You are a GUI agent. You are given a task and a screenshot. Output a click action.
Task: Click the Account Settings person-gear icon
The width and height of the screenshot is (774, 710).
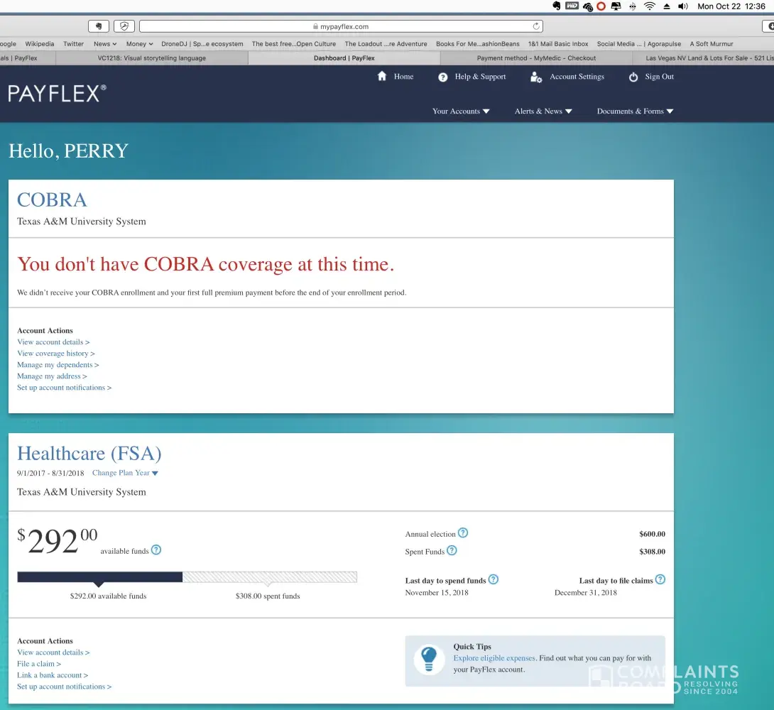(x=536, y=77)
